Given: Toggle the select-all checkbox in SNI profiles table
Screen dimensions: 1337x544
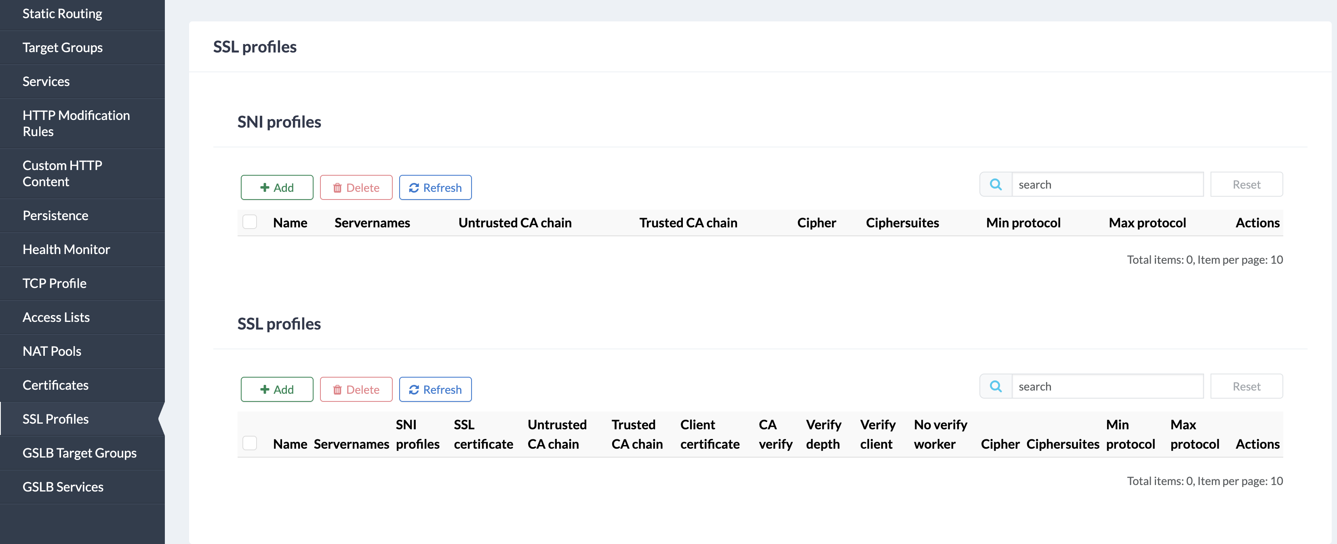Looking at the screenshot, I should click(x=250, y=221).
